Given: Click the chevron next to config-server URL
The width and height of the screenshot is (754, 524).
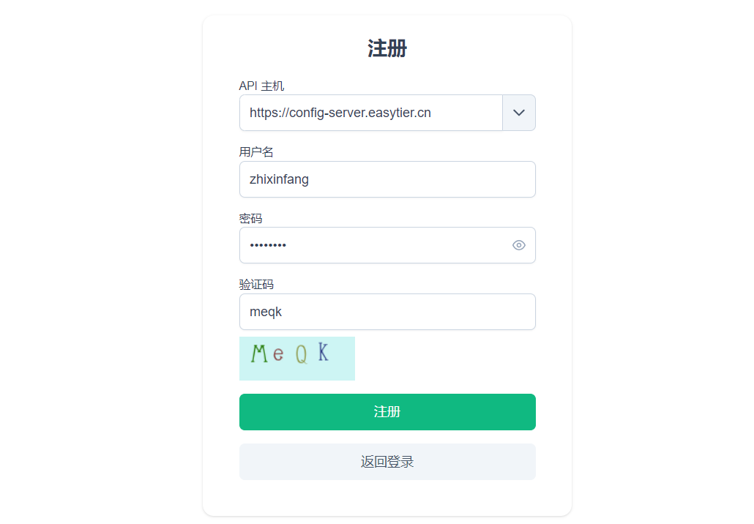Looking at the screenshot, I should point(519,113).
